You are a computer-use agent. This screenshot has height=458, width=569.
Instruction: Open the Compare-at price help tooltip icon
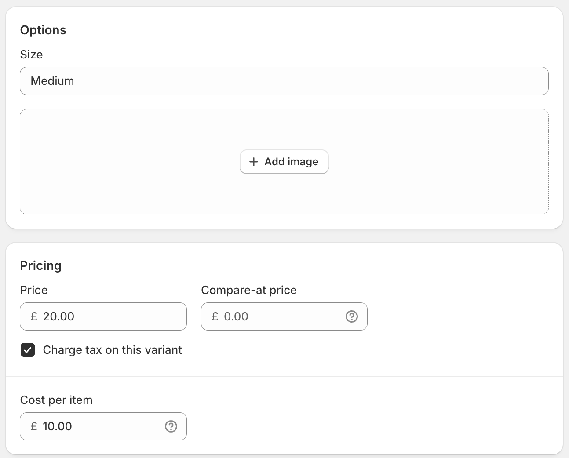click(x=351, y=316)
